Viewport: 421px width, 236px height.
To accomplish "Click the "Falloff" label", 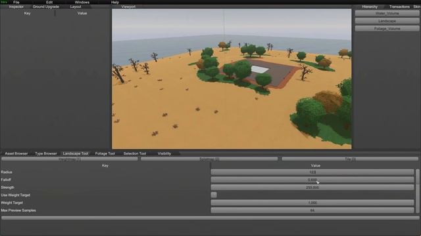I will coord(6,180).
